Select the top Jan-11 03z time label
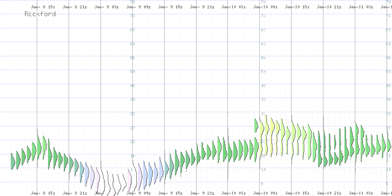Viewport: 392px width, 196px height. tap(361, 8)
